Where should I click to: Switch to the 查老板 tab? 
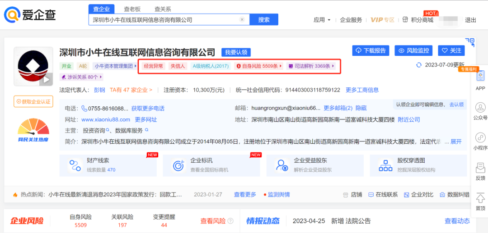(x=132, y=9)
